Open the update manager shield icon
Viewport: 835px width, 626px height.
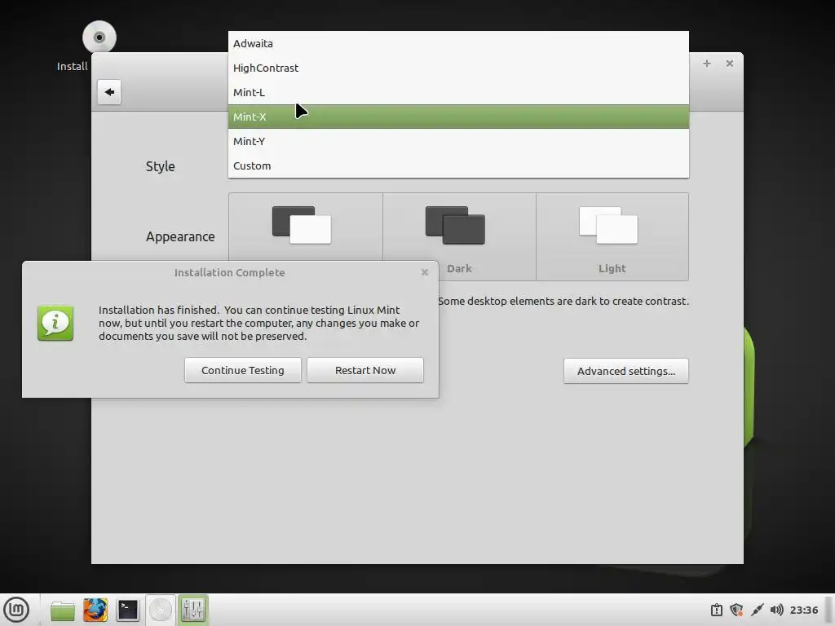point(736,610)
